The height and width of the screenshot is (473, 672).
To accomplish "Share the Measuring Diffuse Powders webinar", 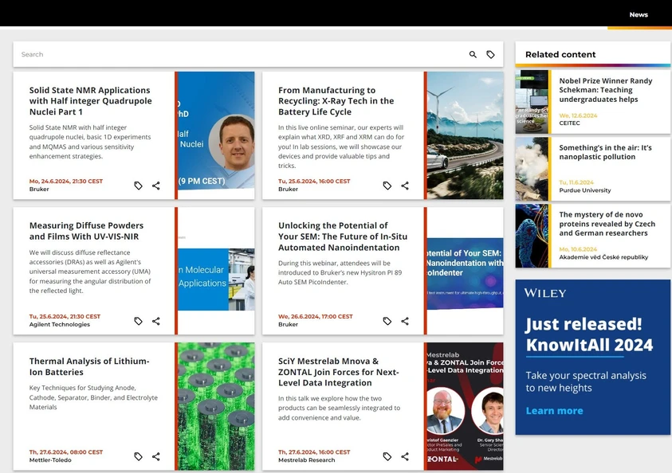I will (x=156, y=321).
